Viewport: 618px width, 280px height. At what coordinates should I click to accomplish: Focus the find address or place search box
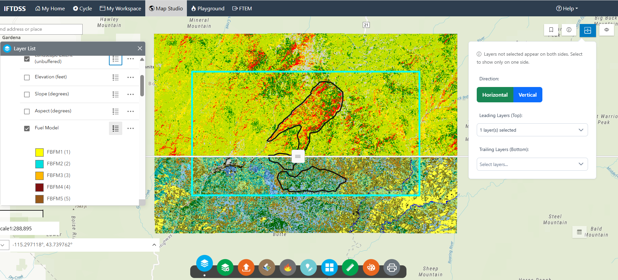coord(41,29)
